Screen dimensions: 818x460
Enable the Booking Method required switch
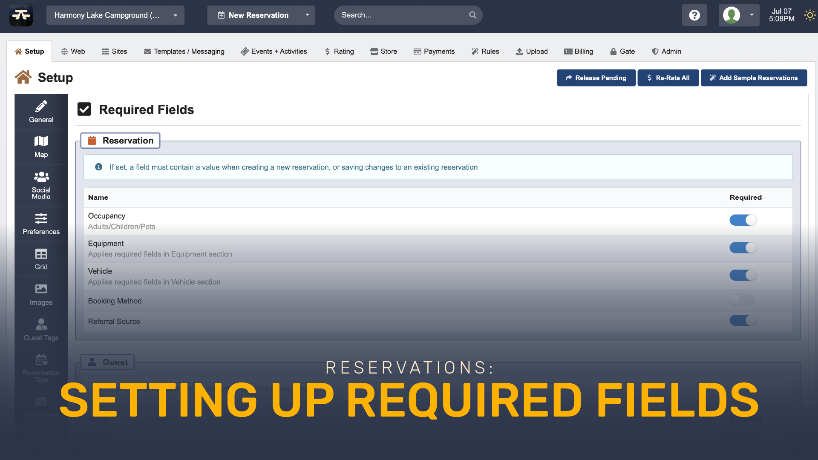pos(743,300)
